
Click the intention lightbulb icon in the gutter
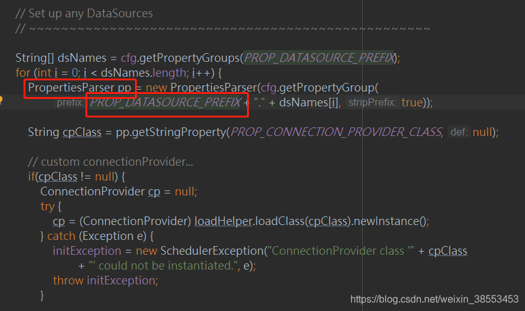(x=1, y=100)
